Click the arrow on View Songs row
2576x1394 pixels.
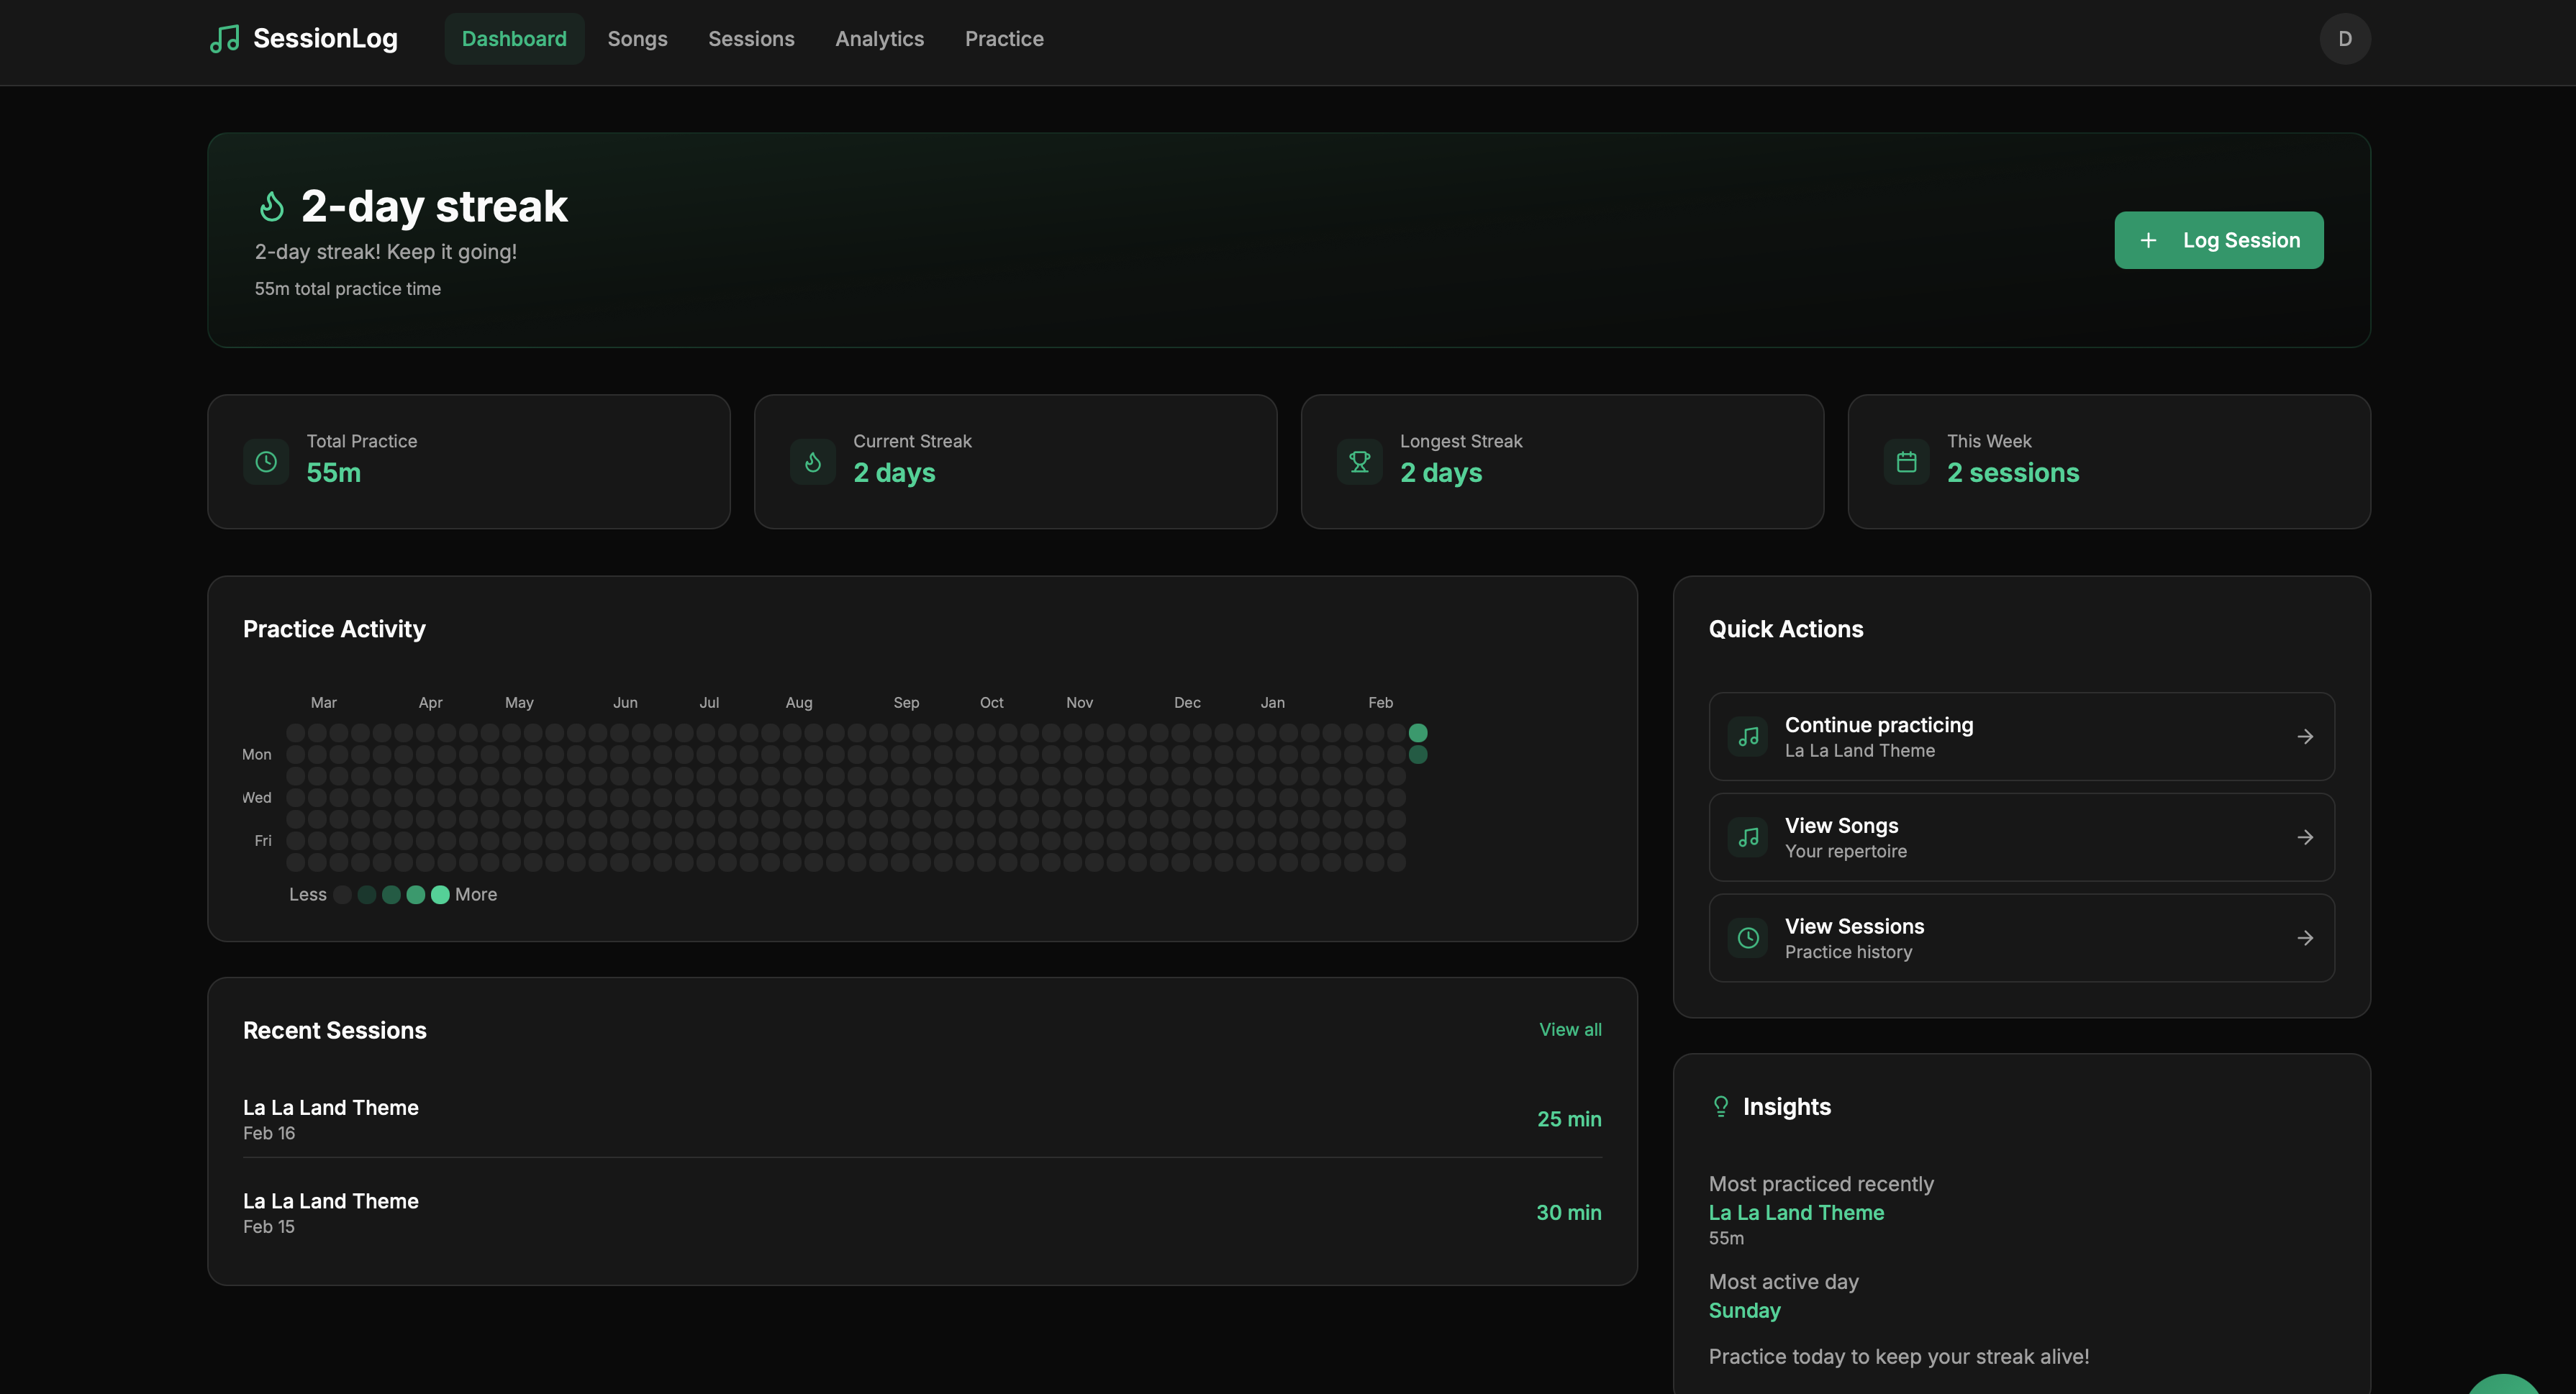coord(2305,838)
